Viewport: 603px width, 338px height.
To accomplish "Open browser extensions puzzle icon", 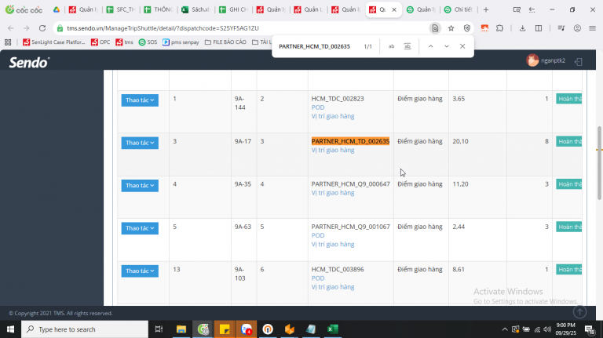I will tap(499, 28).
